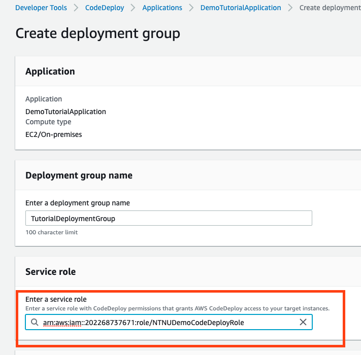This screenshot has height=355, width=361.
Task: Click the deployment group name input field
Action: (x=169, y=218)
